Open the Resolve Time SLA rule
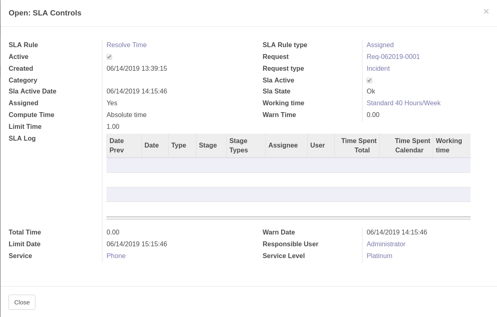This screenshot has width=497, height=317. coord(126,45)
